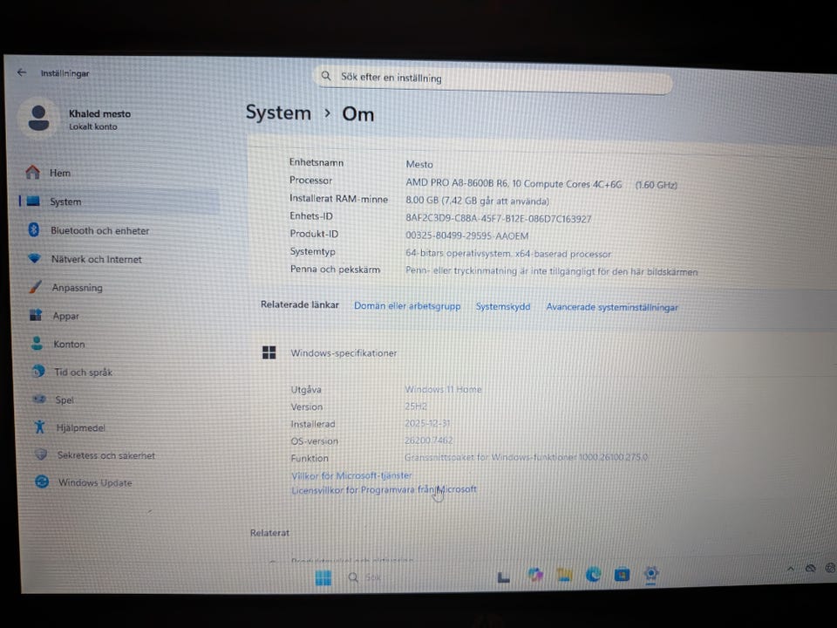Open Anpassning settings
The height and width of the screenshot is (628, 837).
[x=77, y=287]
